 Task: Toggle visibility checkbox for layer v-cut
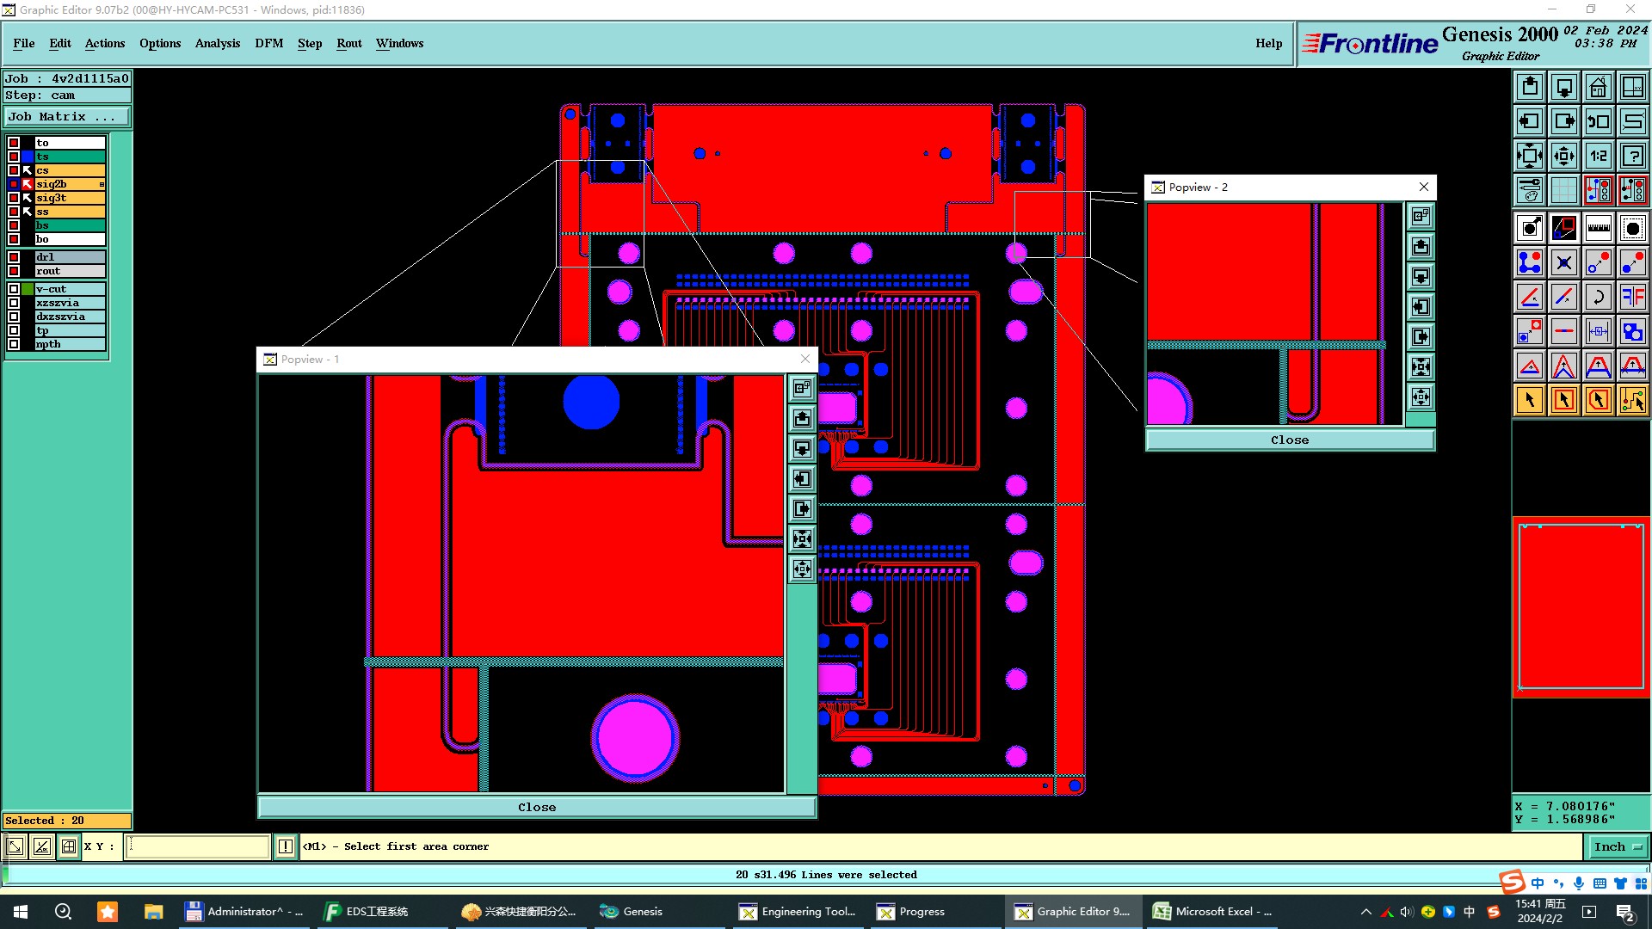coord(14,289)
